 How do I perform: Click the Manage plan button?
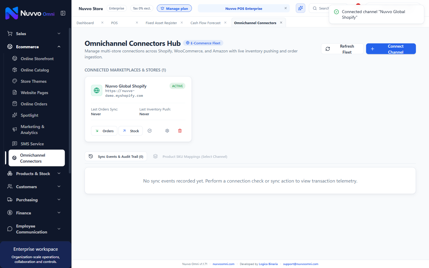coord(174,8)
